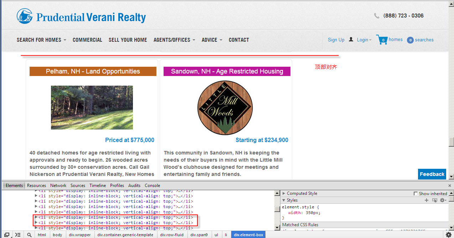This screenshot has height=238, width=454.
Task: Collapse the Styles section
Action: (284, 200)
